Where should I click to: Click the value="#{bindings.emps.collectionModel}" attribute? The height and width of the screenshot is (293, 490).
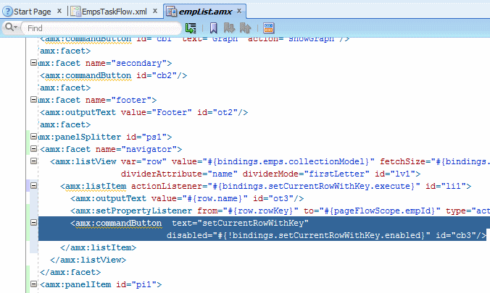tap(273, 161)
